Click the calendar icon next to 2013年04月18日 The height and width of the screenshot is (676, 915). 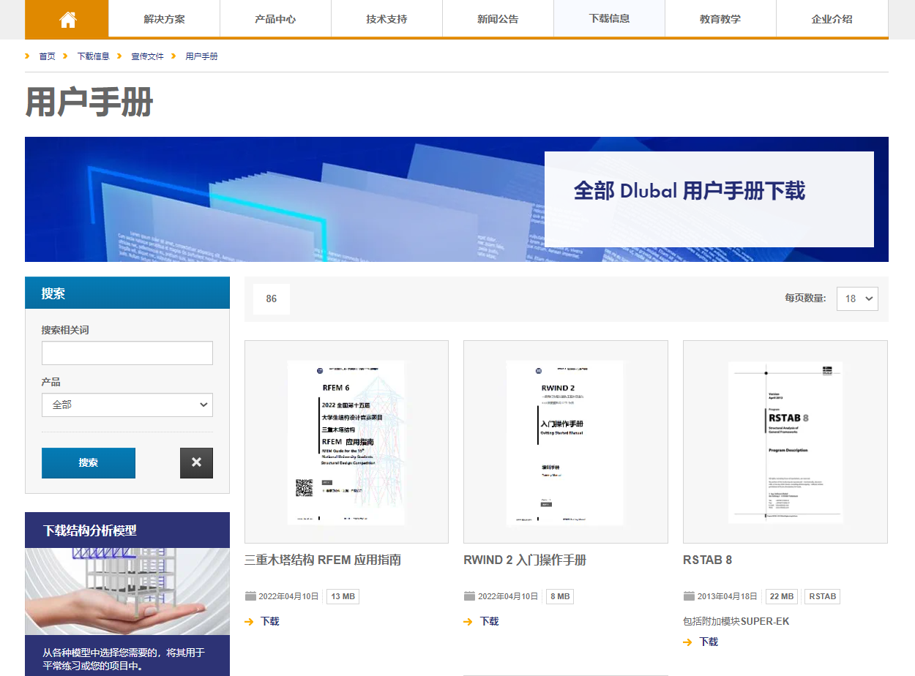pyautogui.click(x=689, y=596)
